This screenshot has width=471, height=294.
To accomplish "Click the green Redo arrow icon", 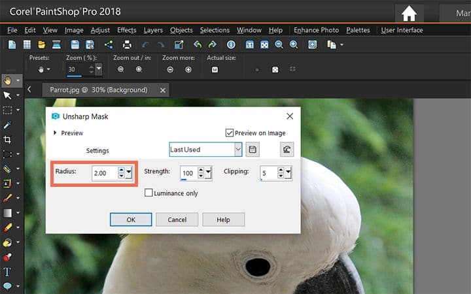I will point(213,44).
